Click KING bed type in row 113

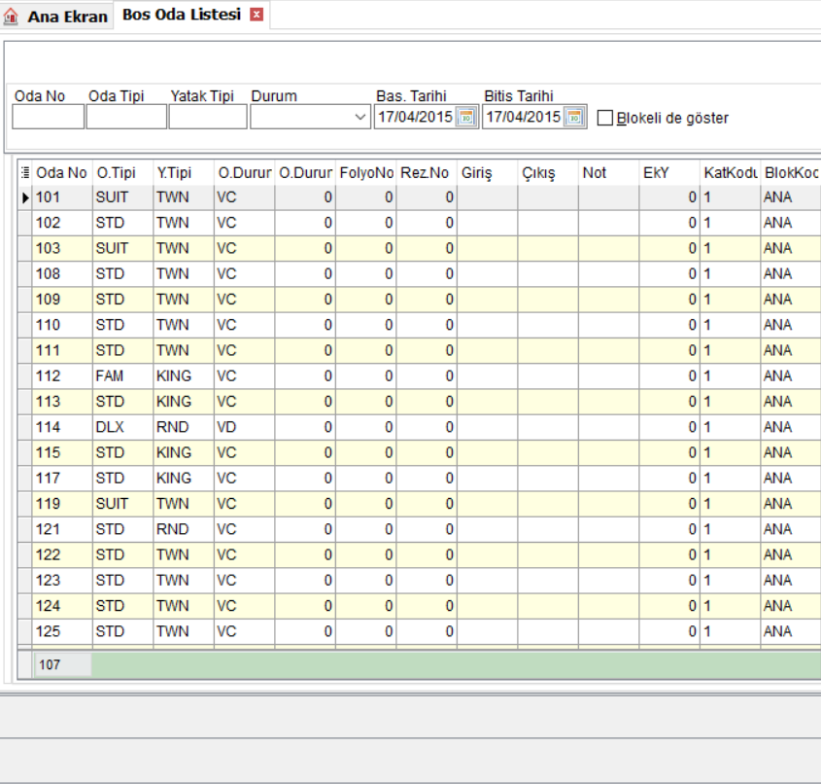(x=184, y=402)
